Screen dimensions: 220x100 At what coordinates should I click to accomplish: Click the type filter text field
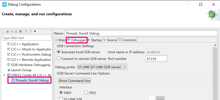coord(27,38)
